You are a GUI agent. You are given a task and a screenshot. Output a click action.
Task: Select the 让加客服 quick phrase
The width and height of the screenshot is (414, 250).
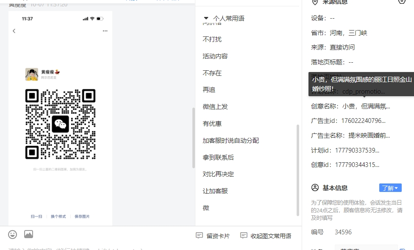(215, 191)
